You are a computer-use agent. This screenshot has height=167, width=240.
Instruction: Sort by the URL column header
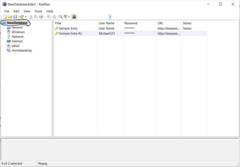click(x=169, y=23)
